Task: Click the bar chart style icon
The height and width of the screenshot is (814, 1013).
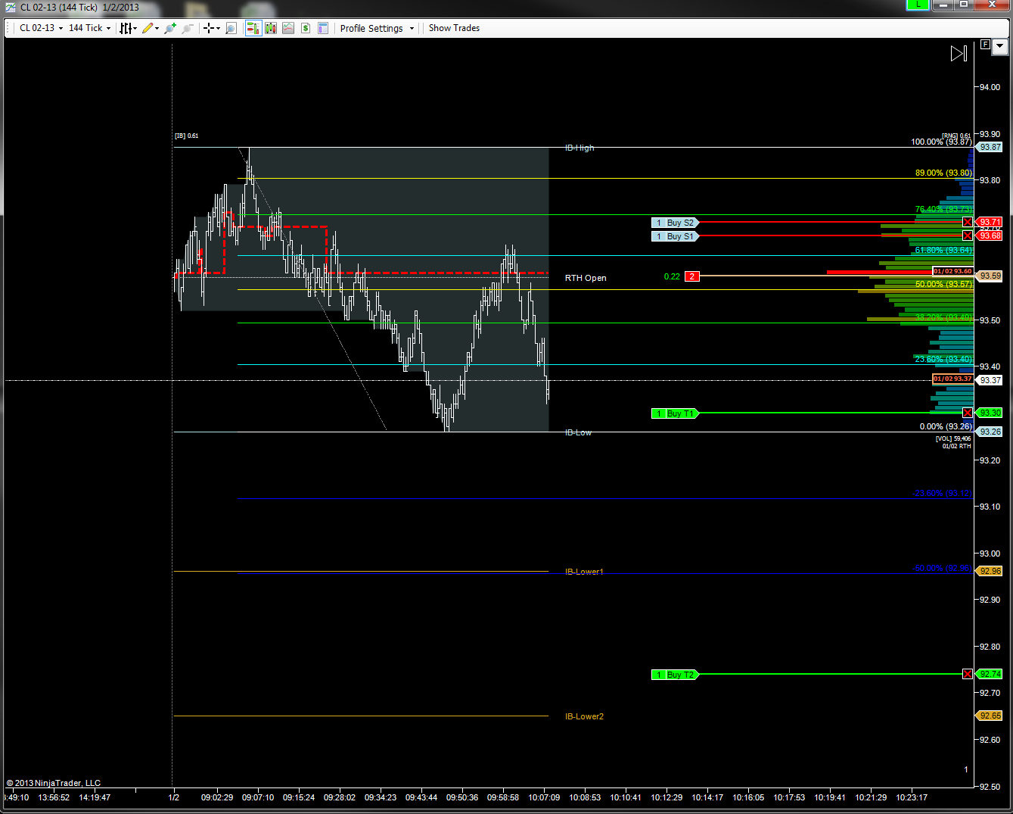Action: 126,28
